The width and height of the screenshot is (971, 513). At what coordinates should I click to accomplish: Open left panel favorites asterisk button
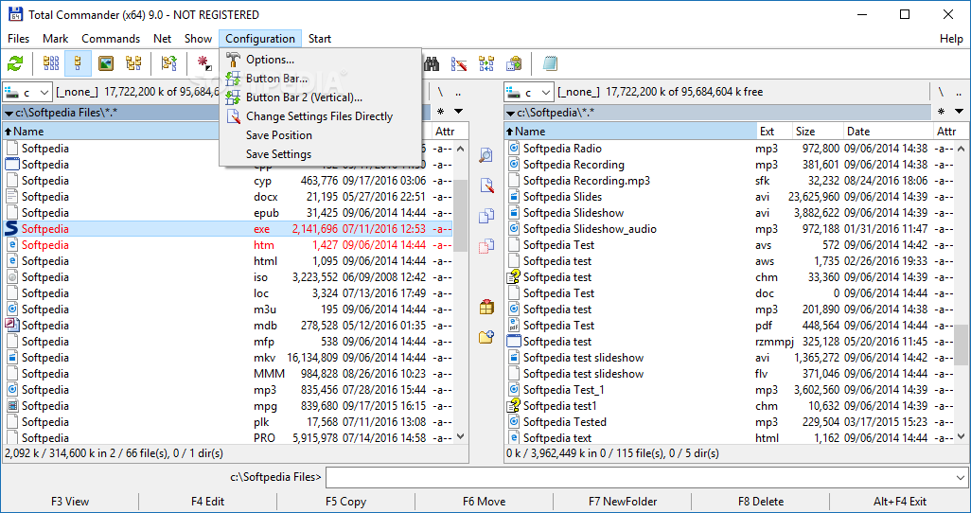[440, 112]
